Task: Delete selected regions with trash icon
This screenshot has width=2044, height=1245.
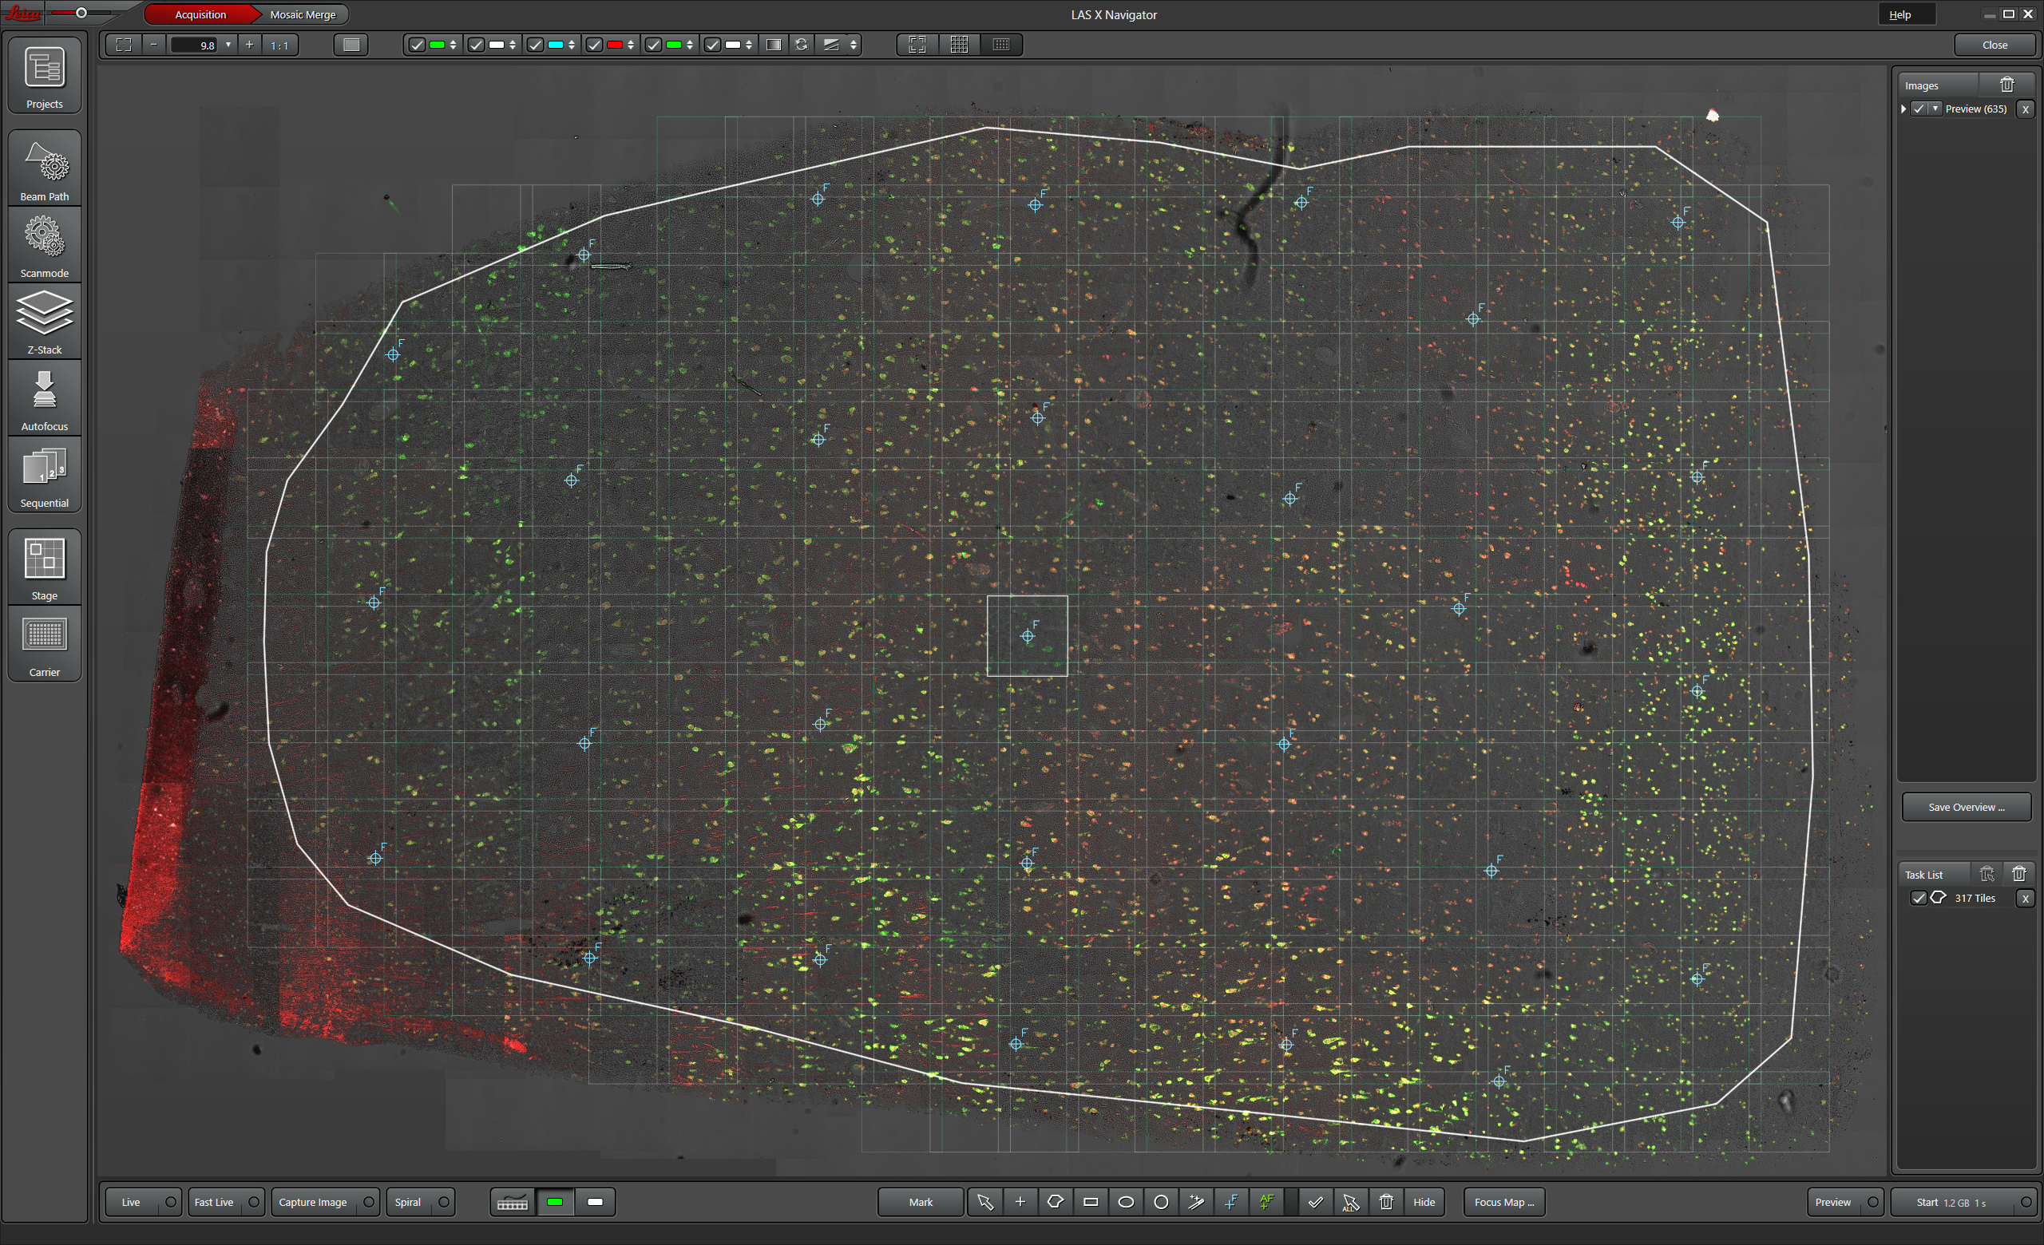Action: pyautogui.click(x=1386, y=1202)
